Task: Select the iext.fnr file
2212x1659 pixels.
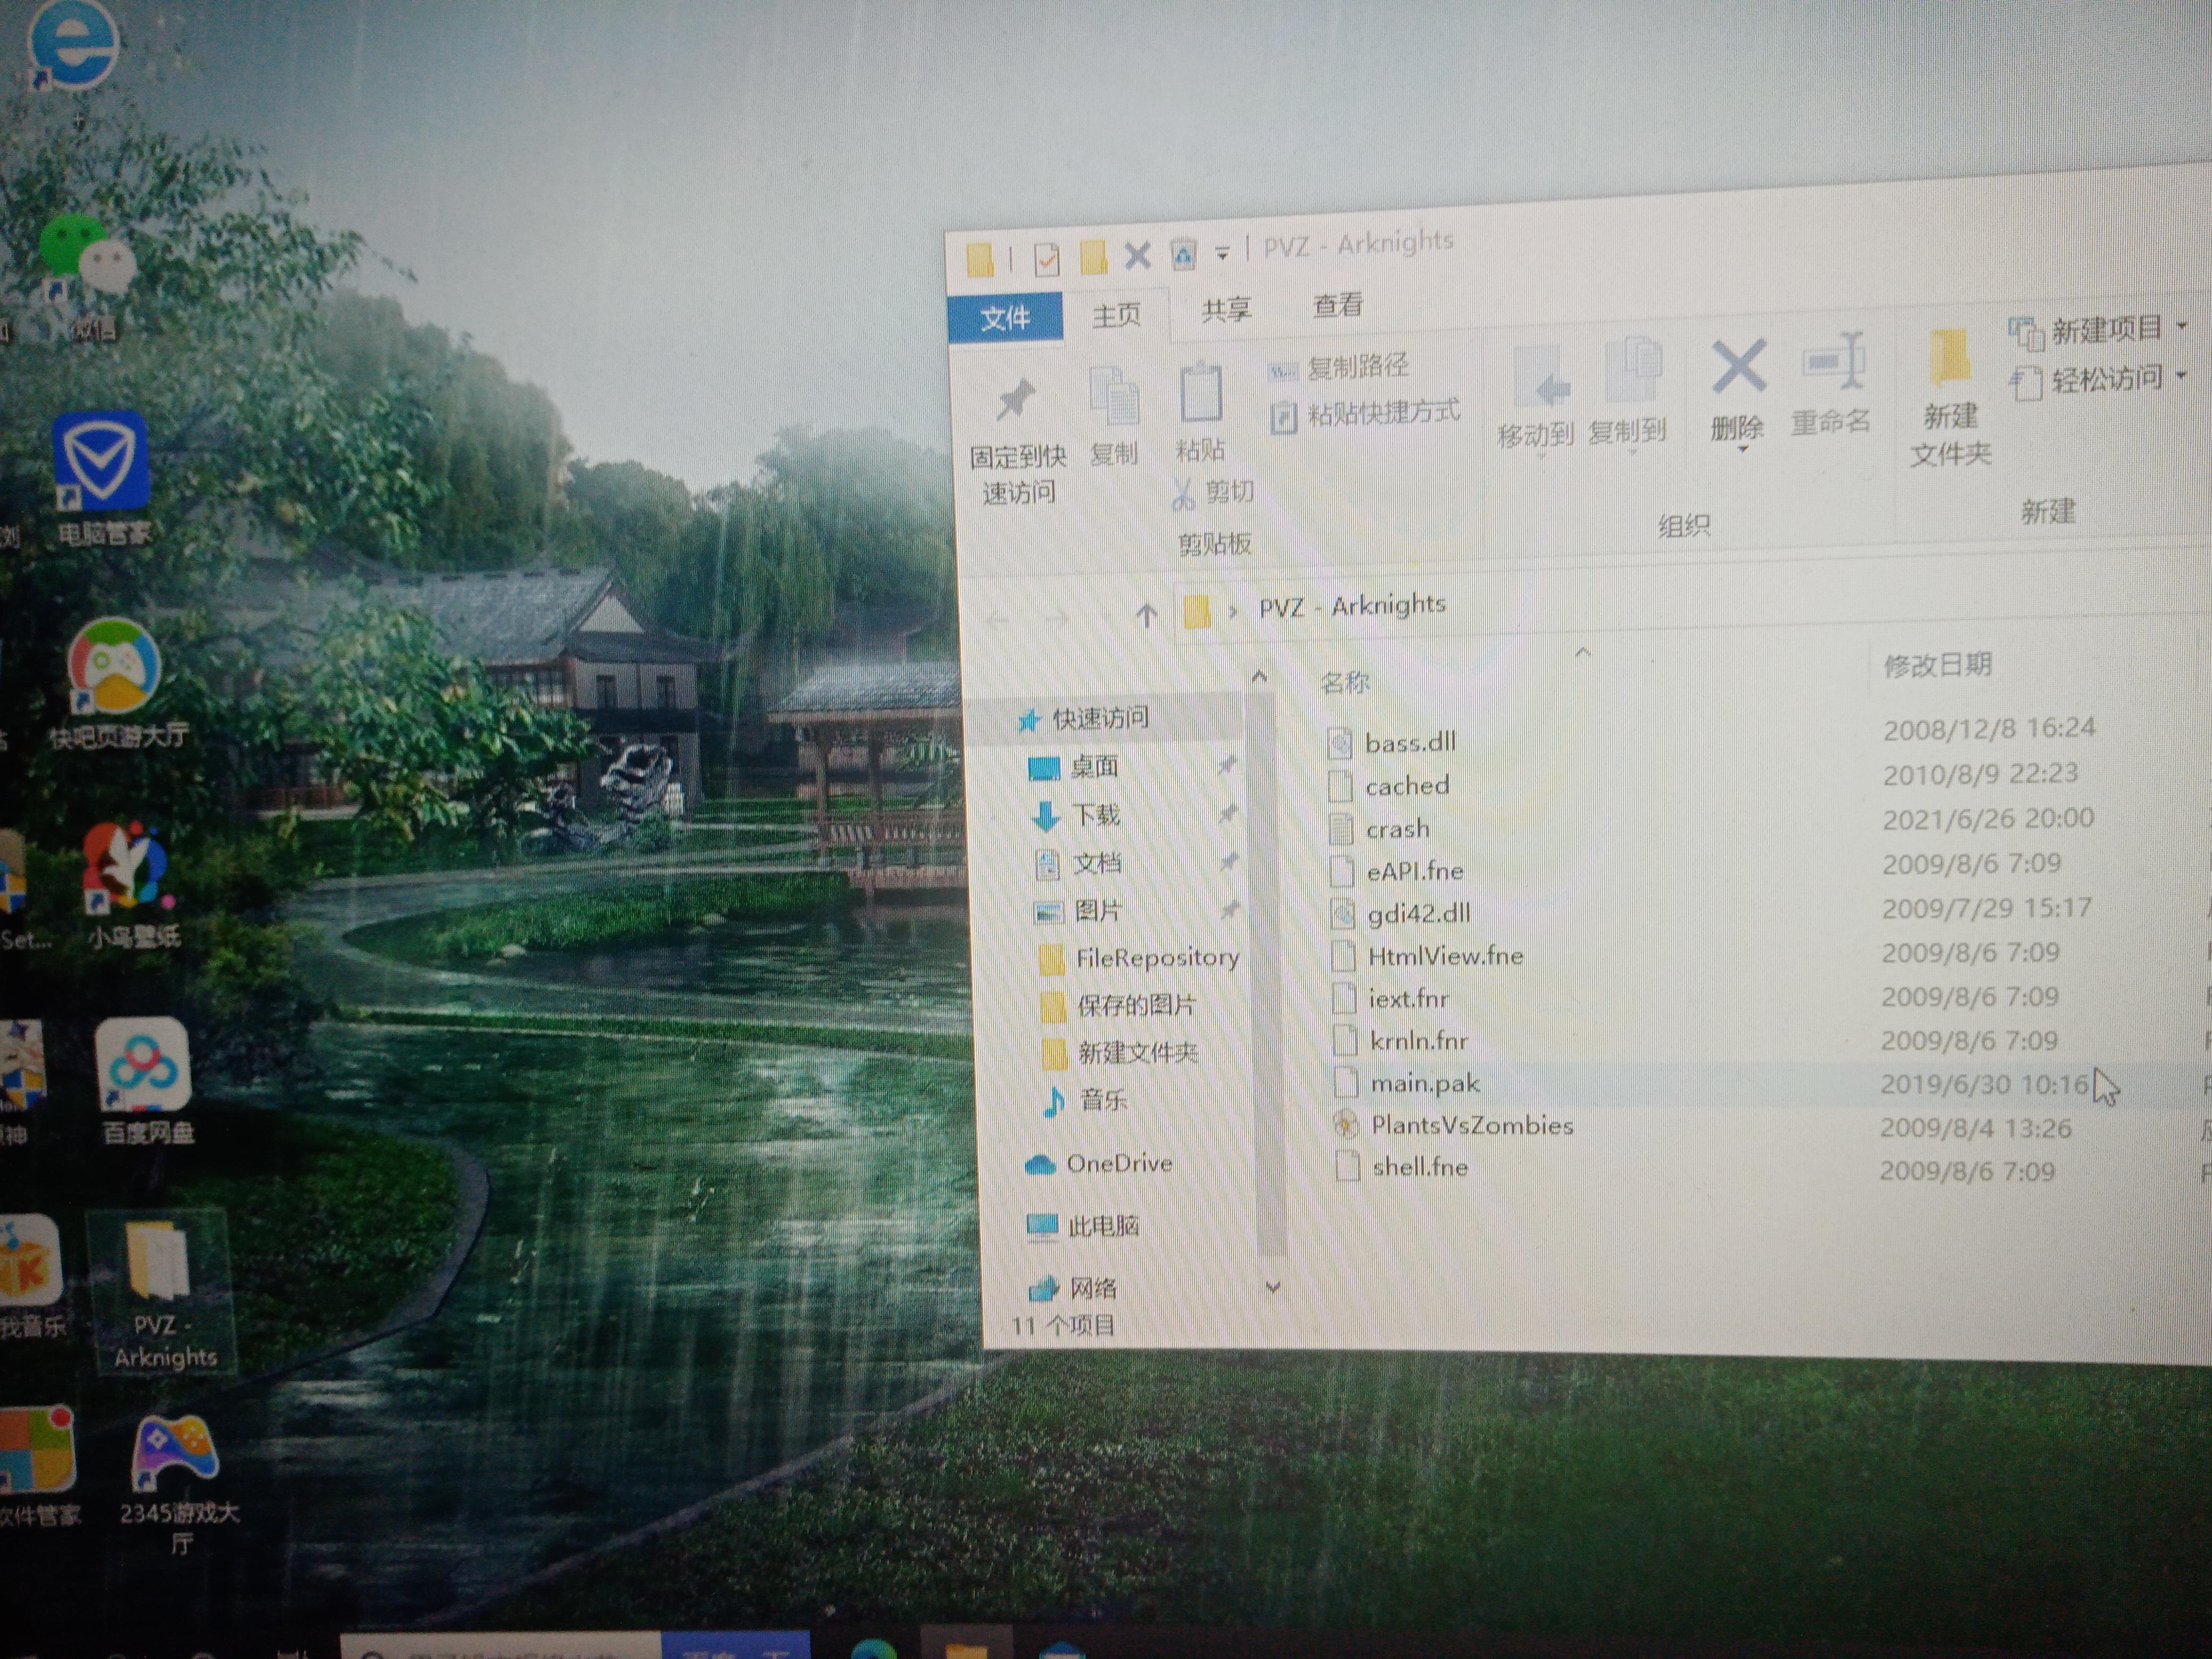Action: [x=1391, y=998]
